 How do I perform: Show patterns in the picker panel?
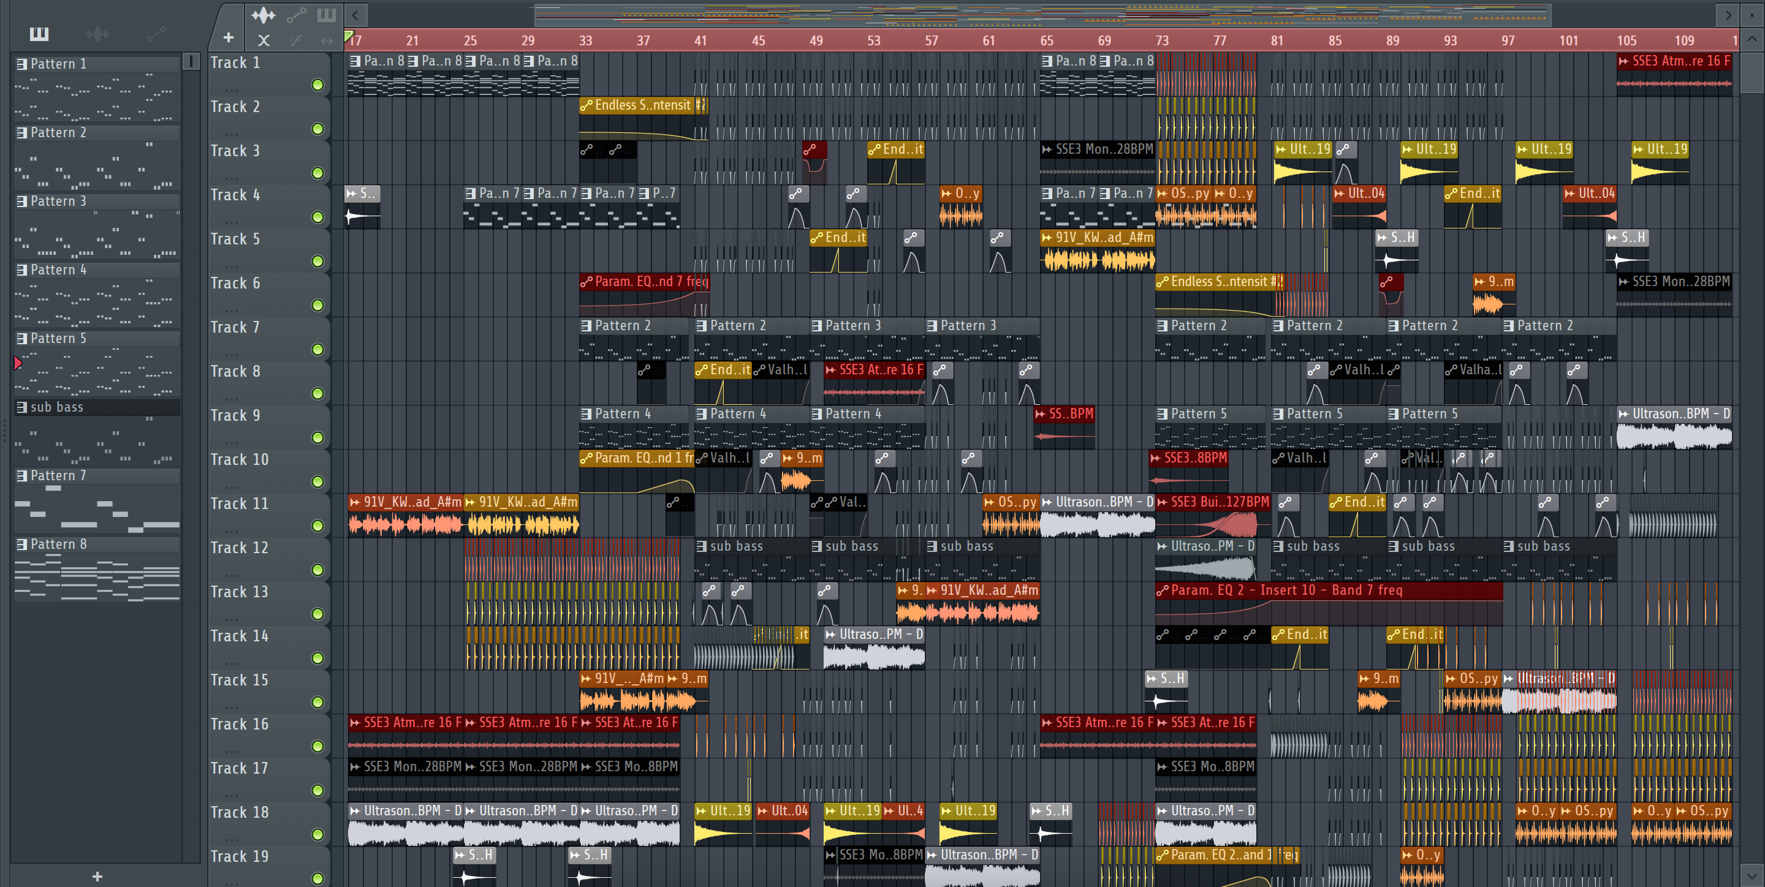[39, 34]
